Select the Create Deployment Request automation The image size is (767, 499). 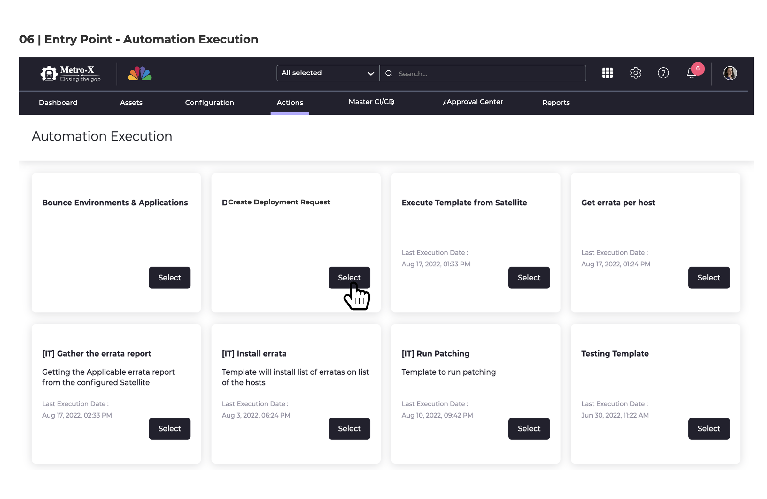click(x=349, y=277)
